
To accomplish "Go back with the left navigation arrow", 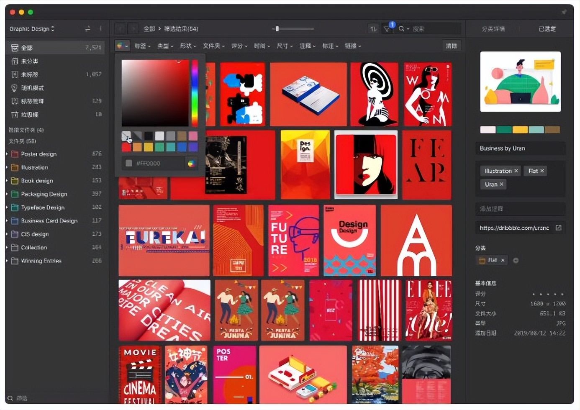I will coord(121,29).
